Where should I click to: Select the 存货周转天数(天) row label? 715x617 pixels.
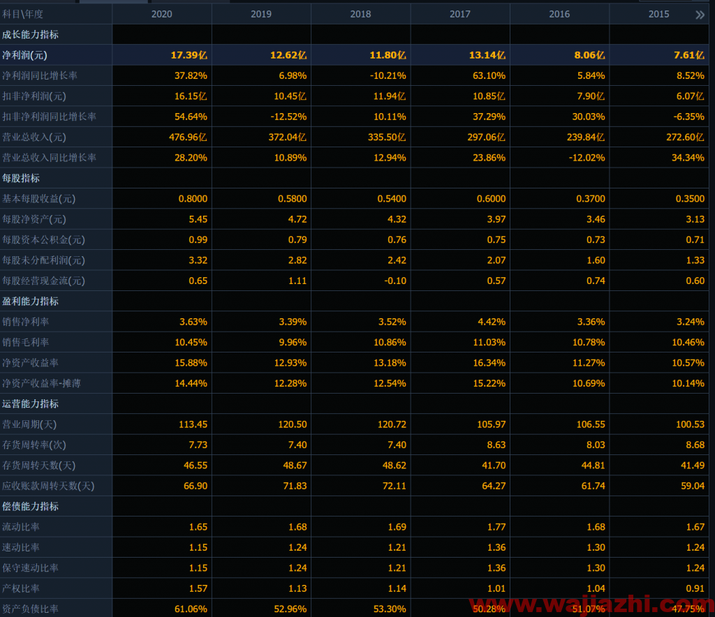pyautogui.click(x=39, y=466)
